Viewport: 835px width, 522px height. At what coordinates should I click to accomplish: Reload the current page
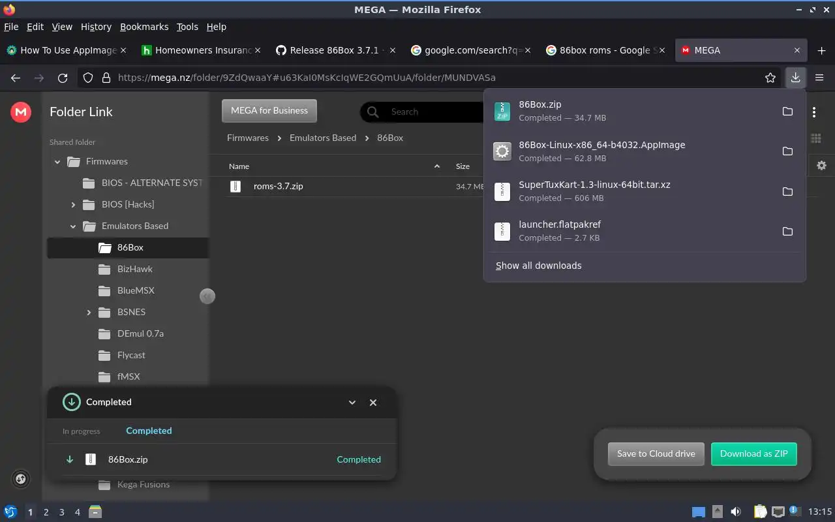click(63, 78)
